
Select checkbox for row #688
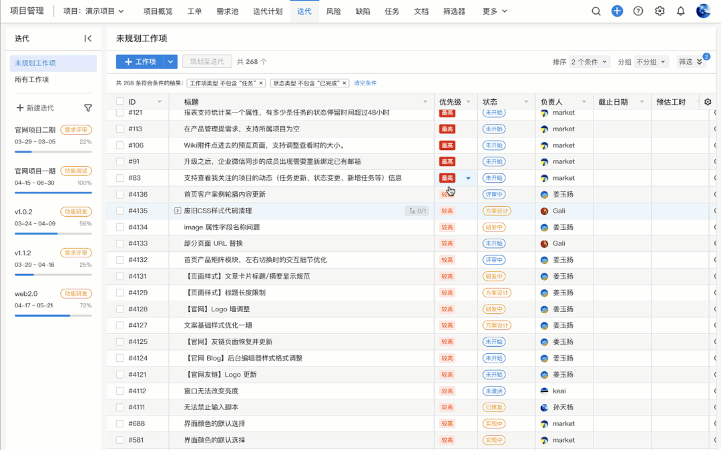(x=120, y=423)
